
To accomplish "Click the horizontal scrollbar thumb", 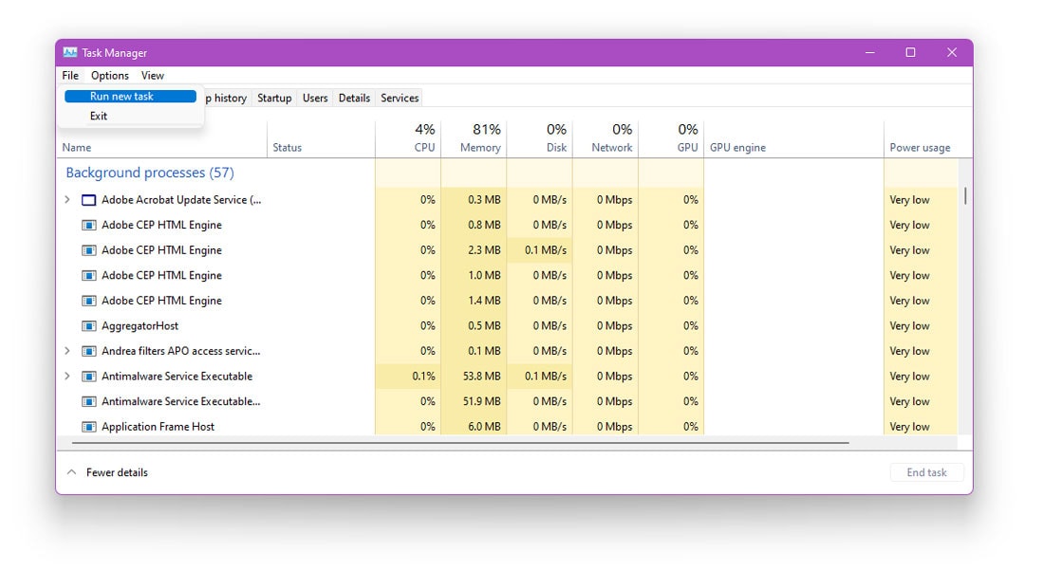I will click(460, 442).
